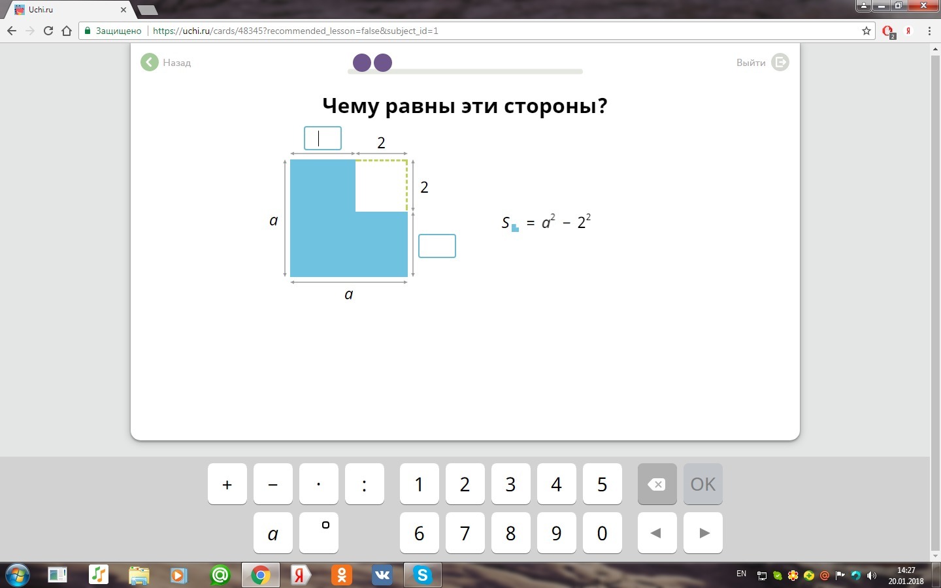
Task: Open Odnoklassniki from the taskbar
Action: [x=341, y=575]
